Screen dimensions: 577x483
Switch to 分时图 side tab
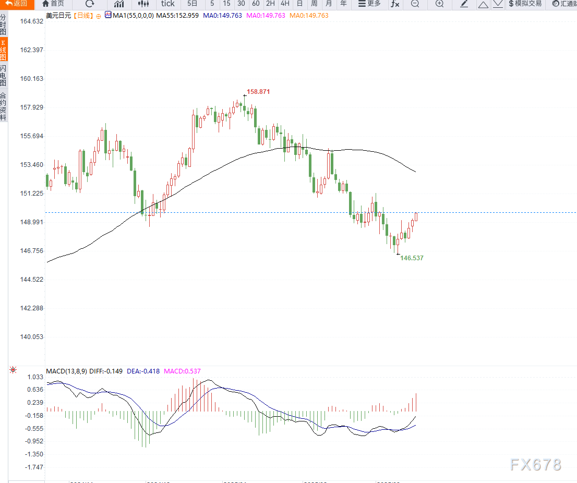tap(3, 25)
